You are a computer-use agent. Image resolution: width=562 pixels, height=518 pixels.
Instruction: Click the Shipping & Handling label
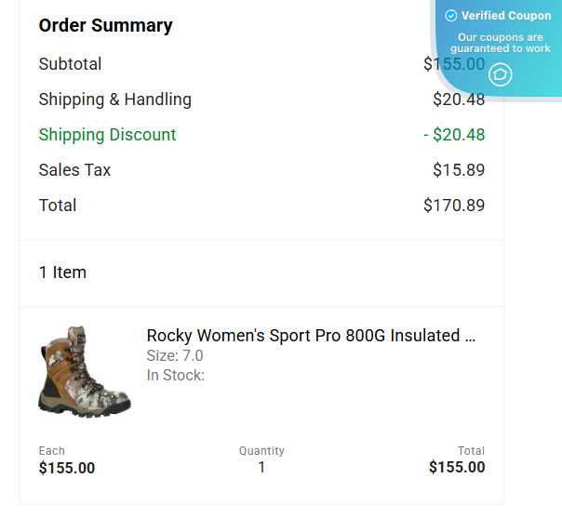[115, 100]
